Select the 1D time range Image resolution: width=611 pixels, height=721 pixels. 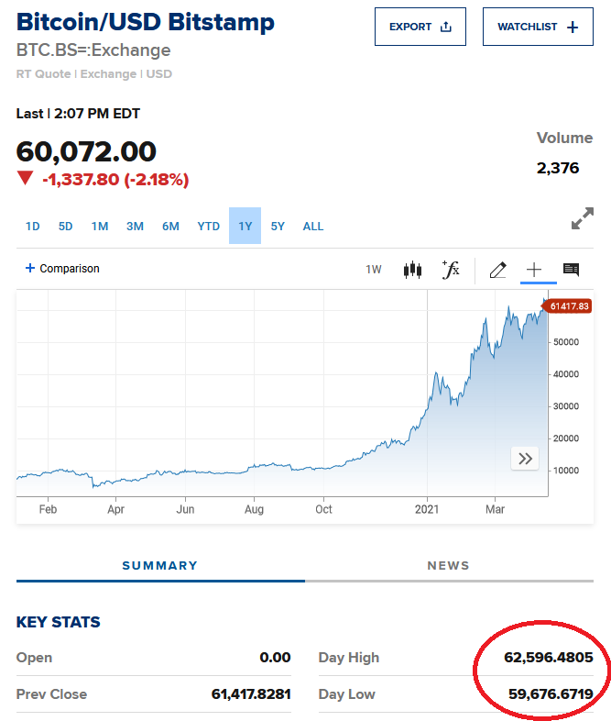click(x=33, y=227)
